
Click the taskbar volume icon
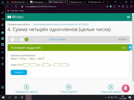109,97
